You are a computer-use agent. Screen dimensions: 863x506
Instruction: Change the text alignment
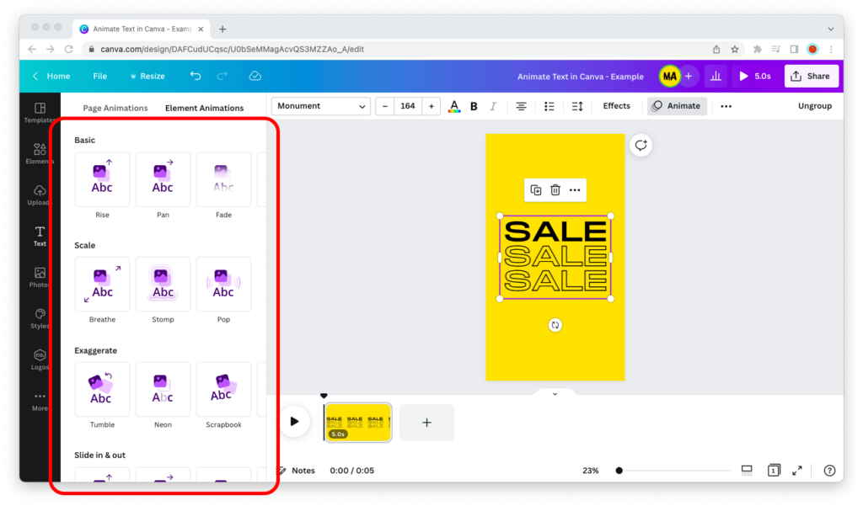pos(521,106)
